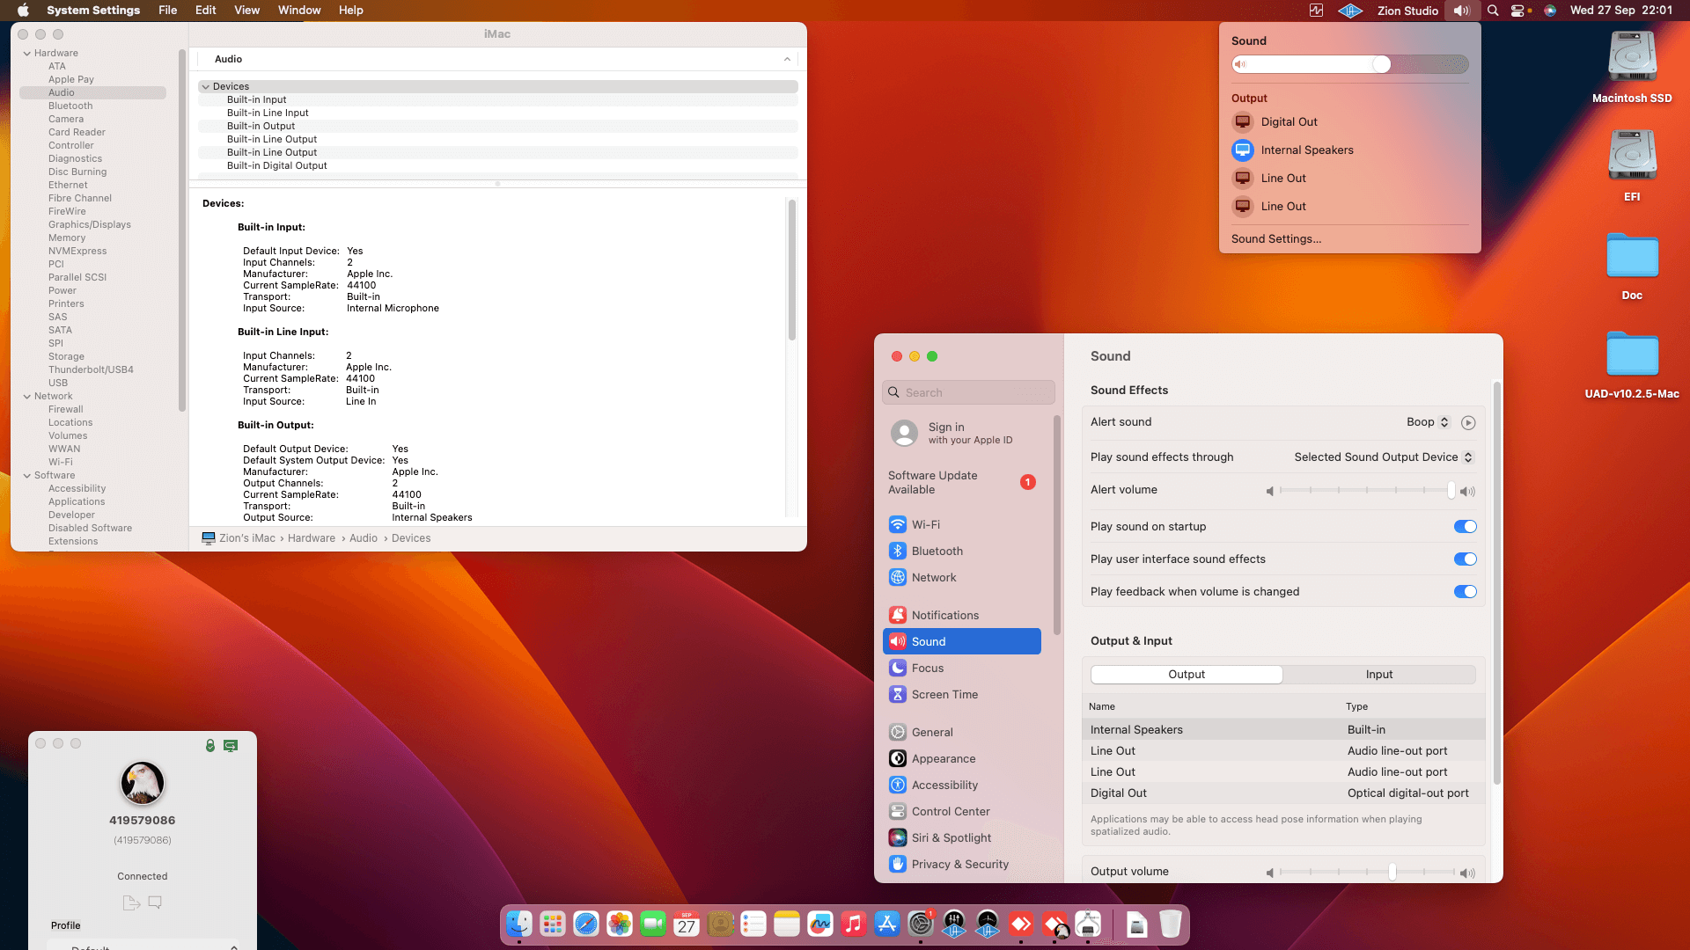
Task: Open Spotlight search in the menu bar
Action: pos(1493,11)
